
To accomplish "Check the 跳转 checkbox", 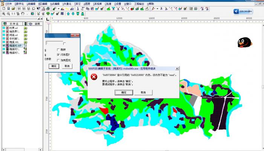I will (58, 49).
